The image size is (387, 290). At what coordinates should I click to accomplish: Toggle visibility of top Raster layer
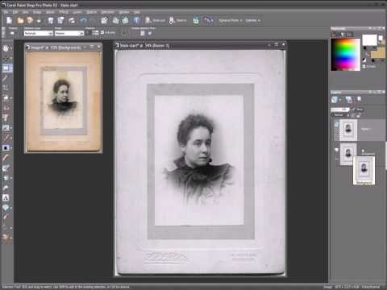pos(336,125)
